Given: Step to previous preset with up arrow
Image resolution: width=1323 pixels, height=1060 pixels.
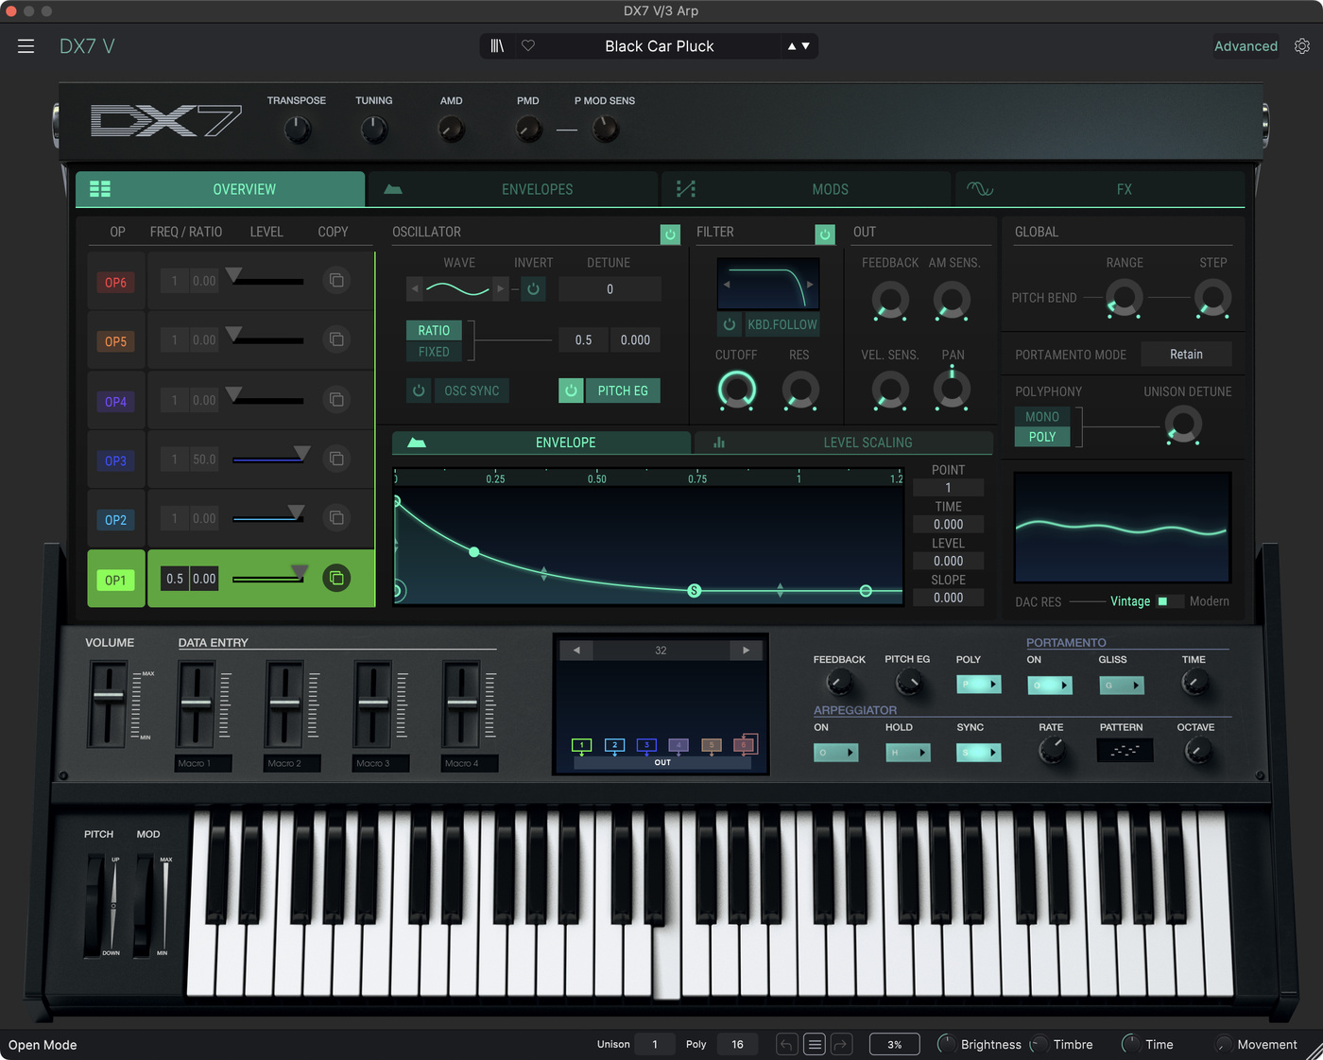Looking at the screenshot, I should (x=792, y=46).
